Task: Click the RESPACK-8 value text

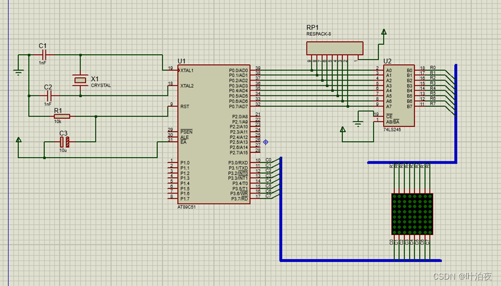Action: click(318, 34)
